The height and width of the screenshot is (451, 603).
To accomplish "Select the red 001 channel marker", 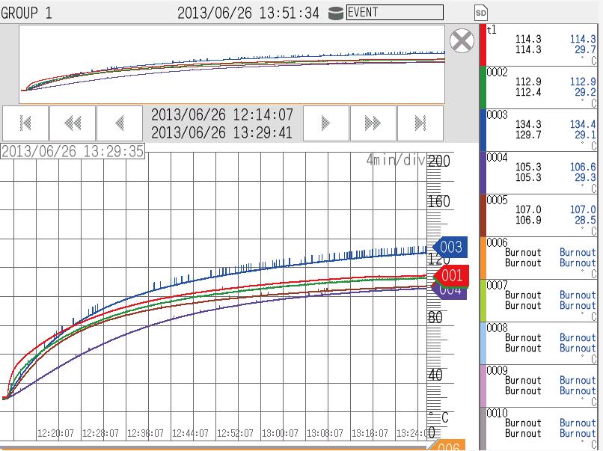I will coord(450,276).
